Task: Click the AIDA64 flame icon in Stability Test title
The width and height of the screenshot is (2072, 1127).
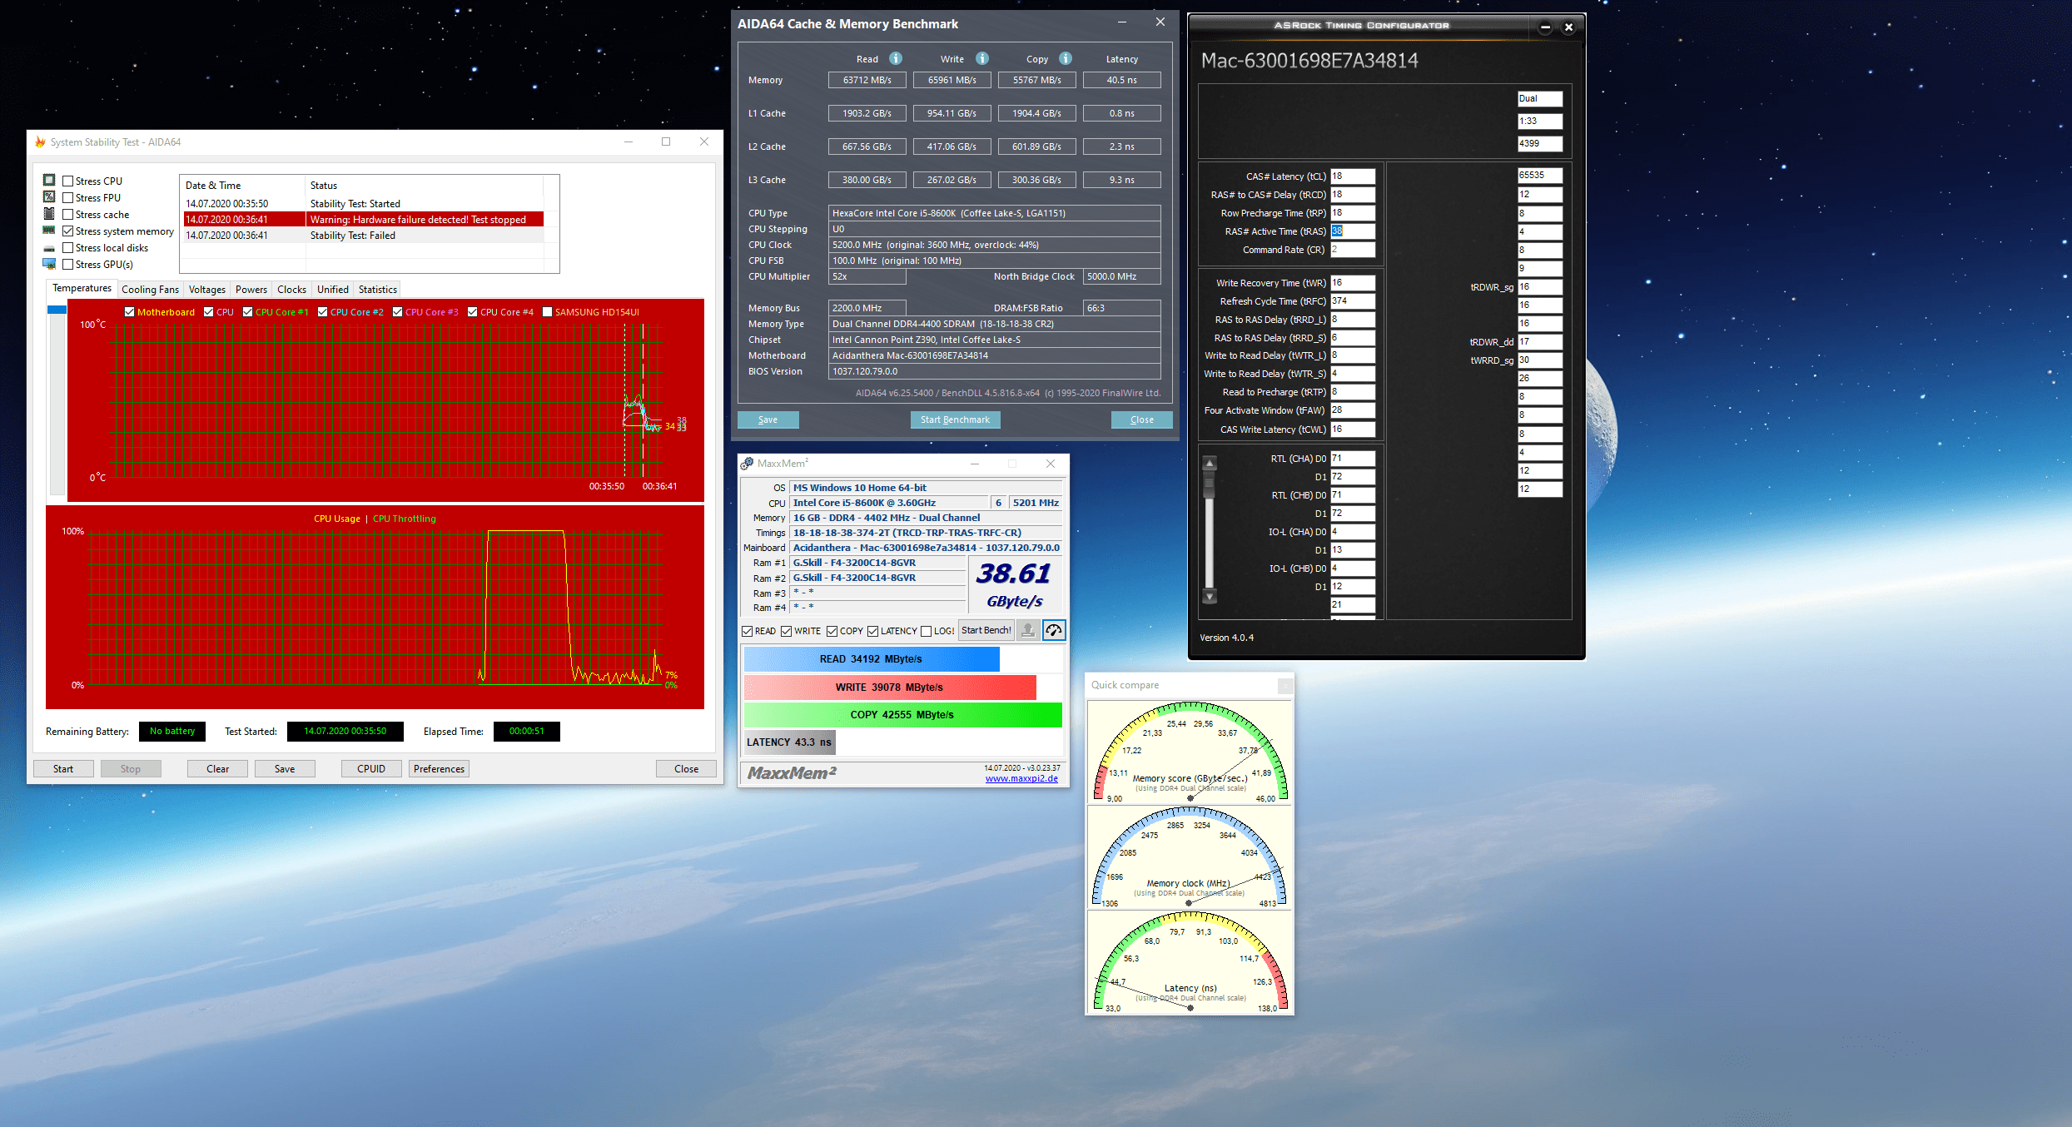Action: tap(39, 142)
